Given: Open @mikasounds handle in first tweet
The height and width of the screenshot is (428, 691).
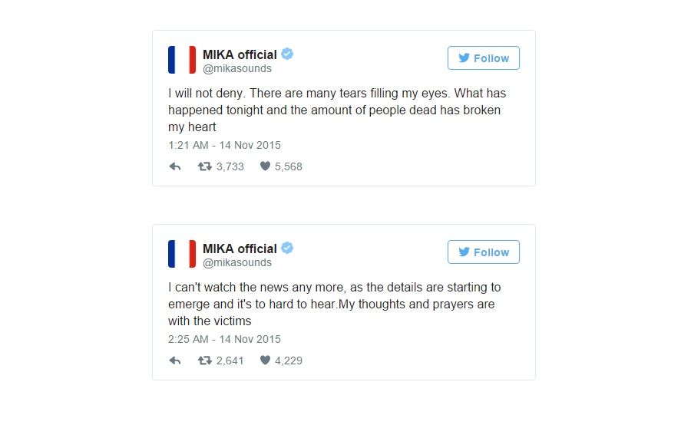Looking at the screenshot, I should (x=237, y=69).
